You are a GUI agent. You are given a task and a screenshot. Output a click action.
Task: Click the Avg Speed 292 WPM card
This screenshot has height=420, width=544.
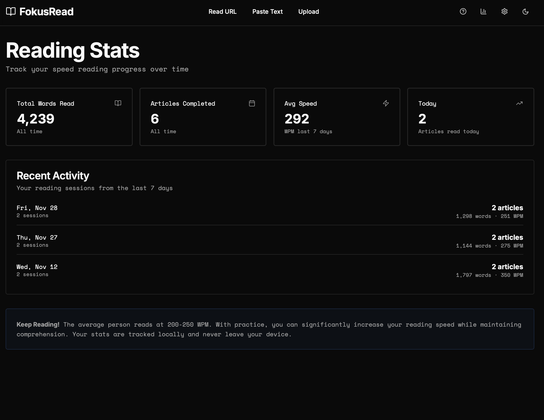click(337, 117)
